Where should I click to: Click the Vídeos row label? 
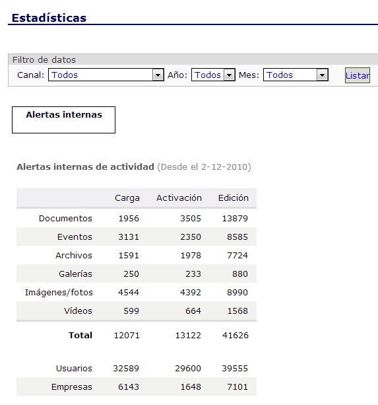pyautogui.click(x=78, y=311)
